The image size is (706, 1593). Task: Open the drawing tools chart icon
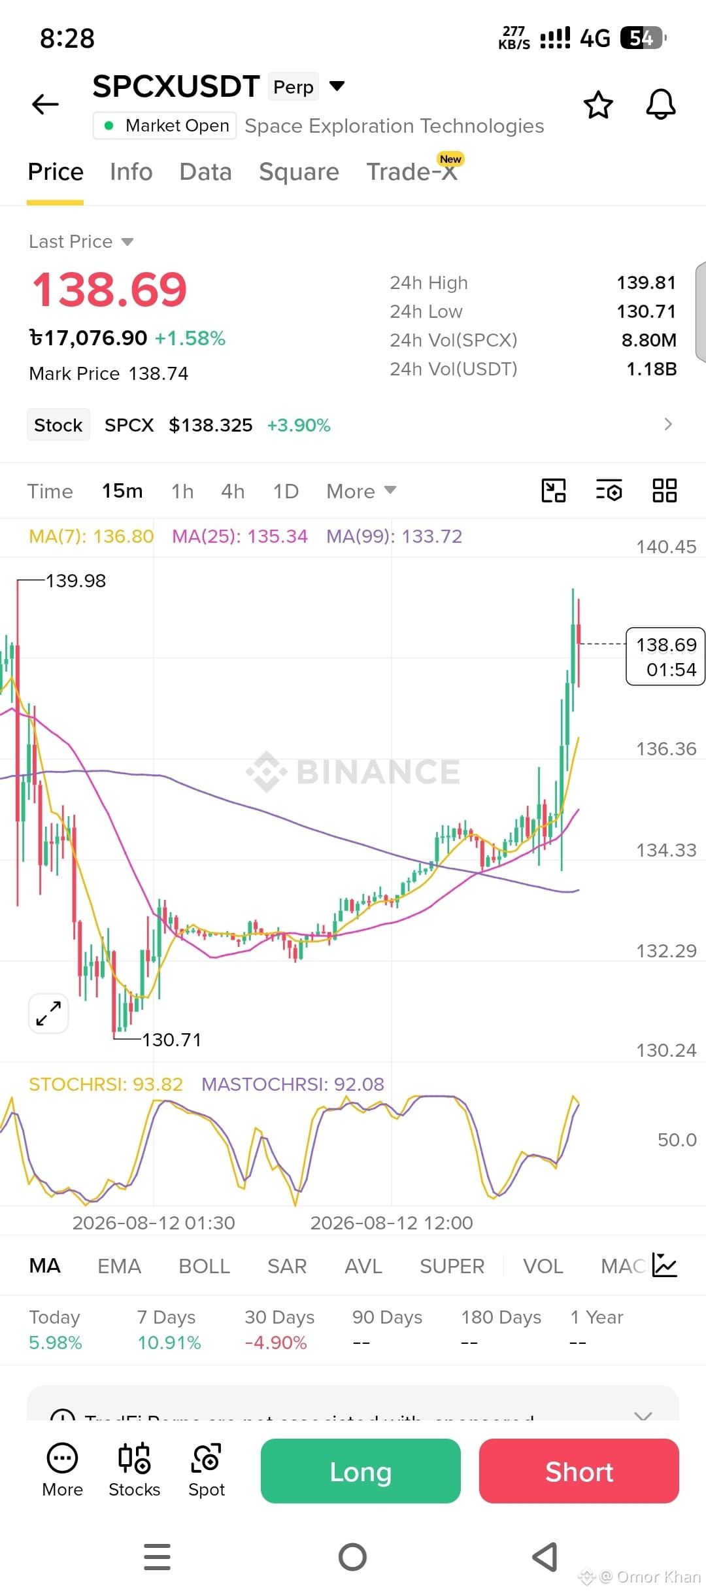click(554, 490)
